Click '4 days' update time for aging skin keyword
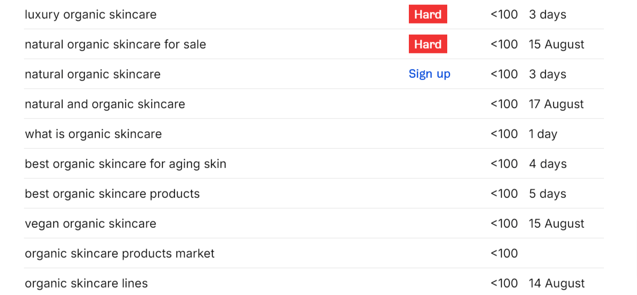This screenshot has width=637, height=295. coord(547,164)
